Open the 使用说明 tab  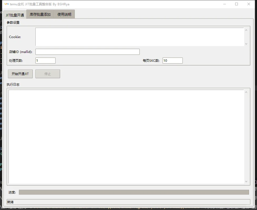(x=64, y=14)
